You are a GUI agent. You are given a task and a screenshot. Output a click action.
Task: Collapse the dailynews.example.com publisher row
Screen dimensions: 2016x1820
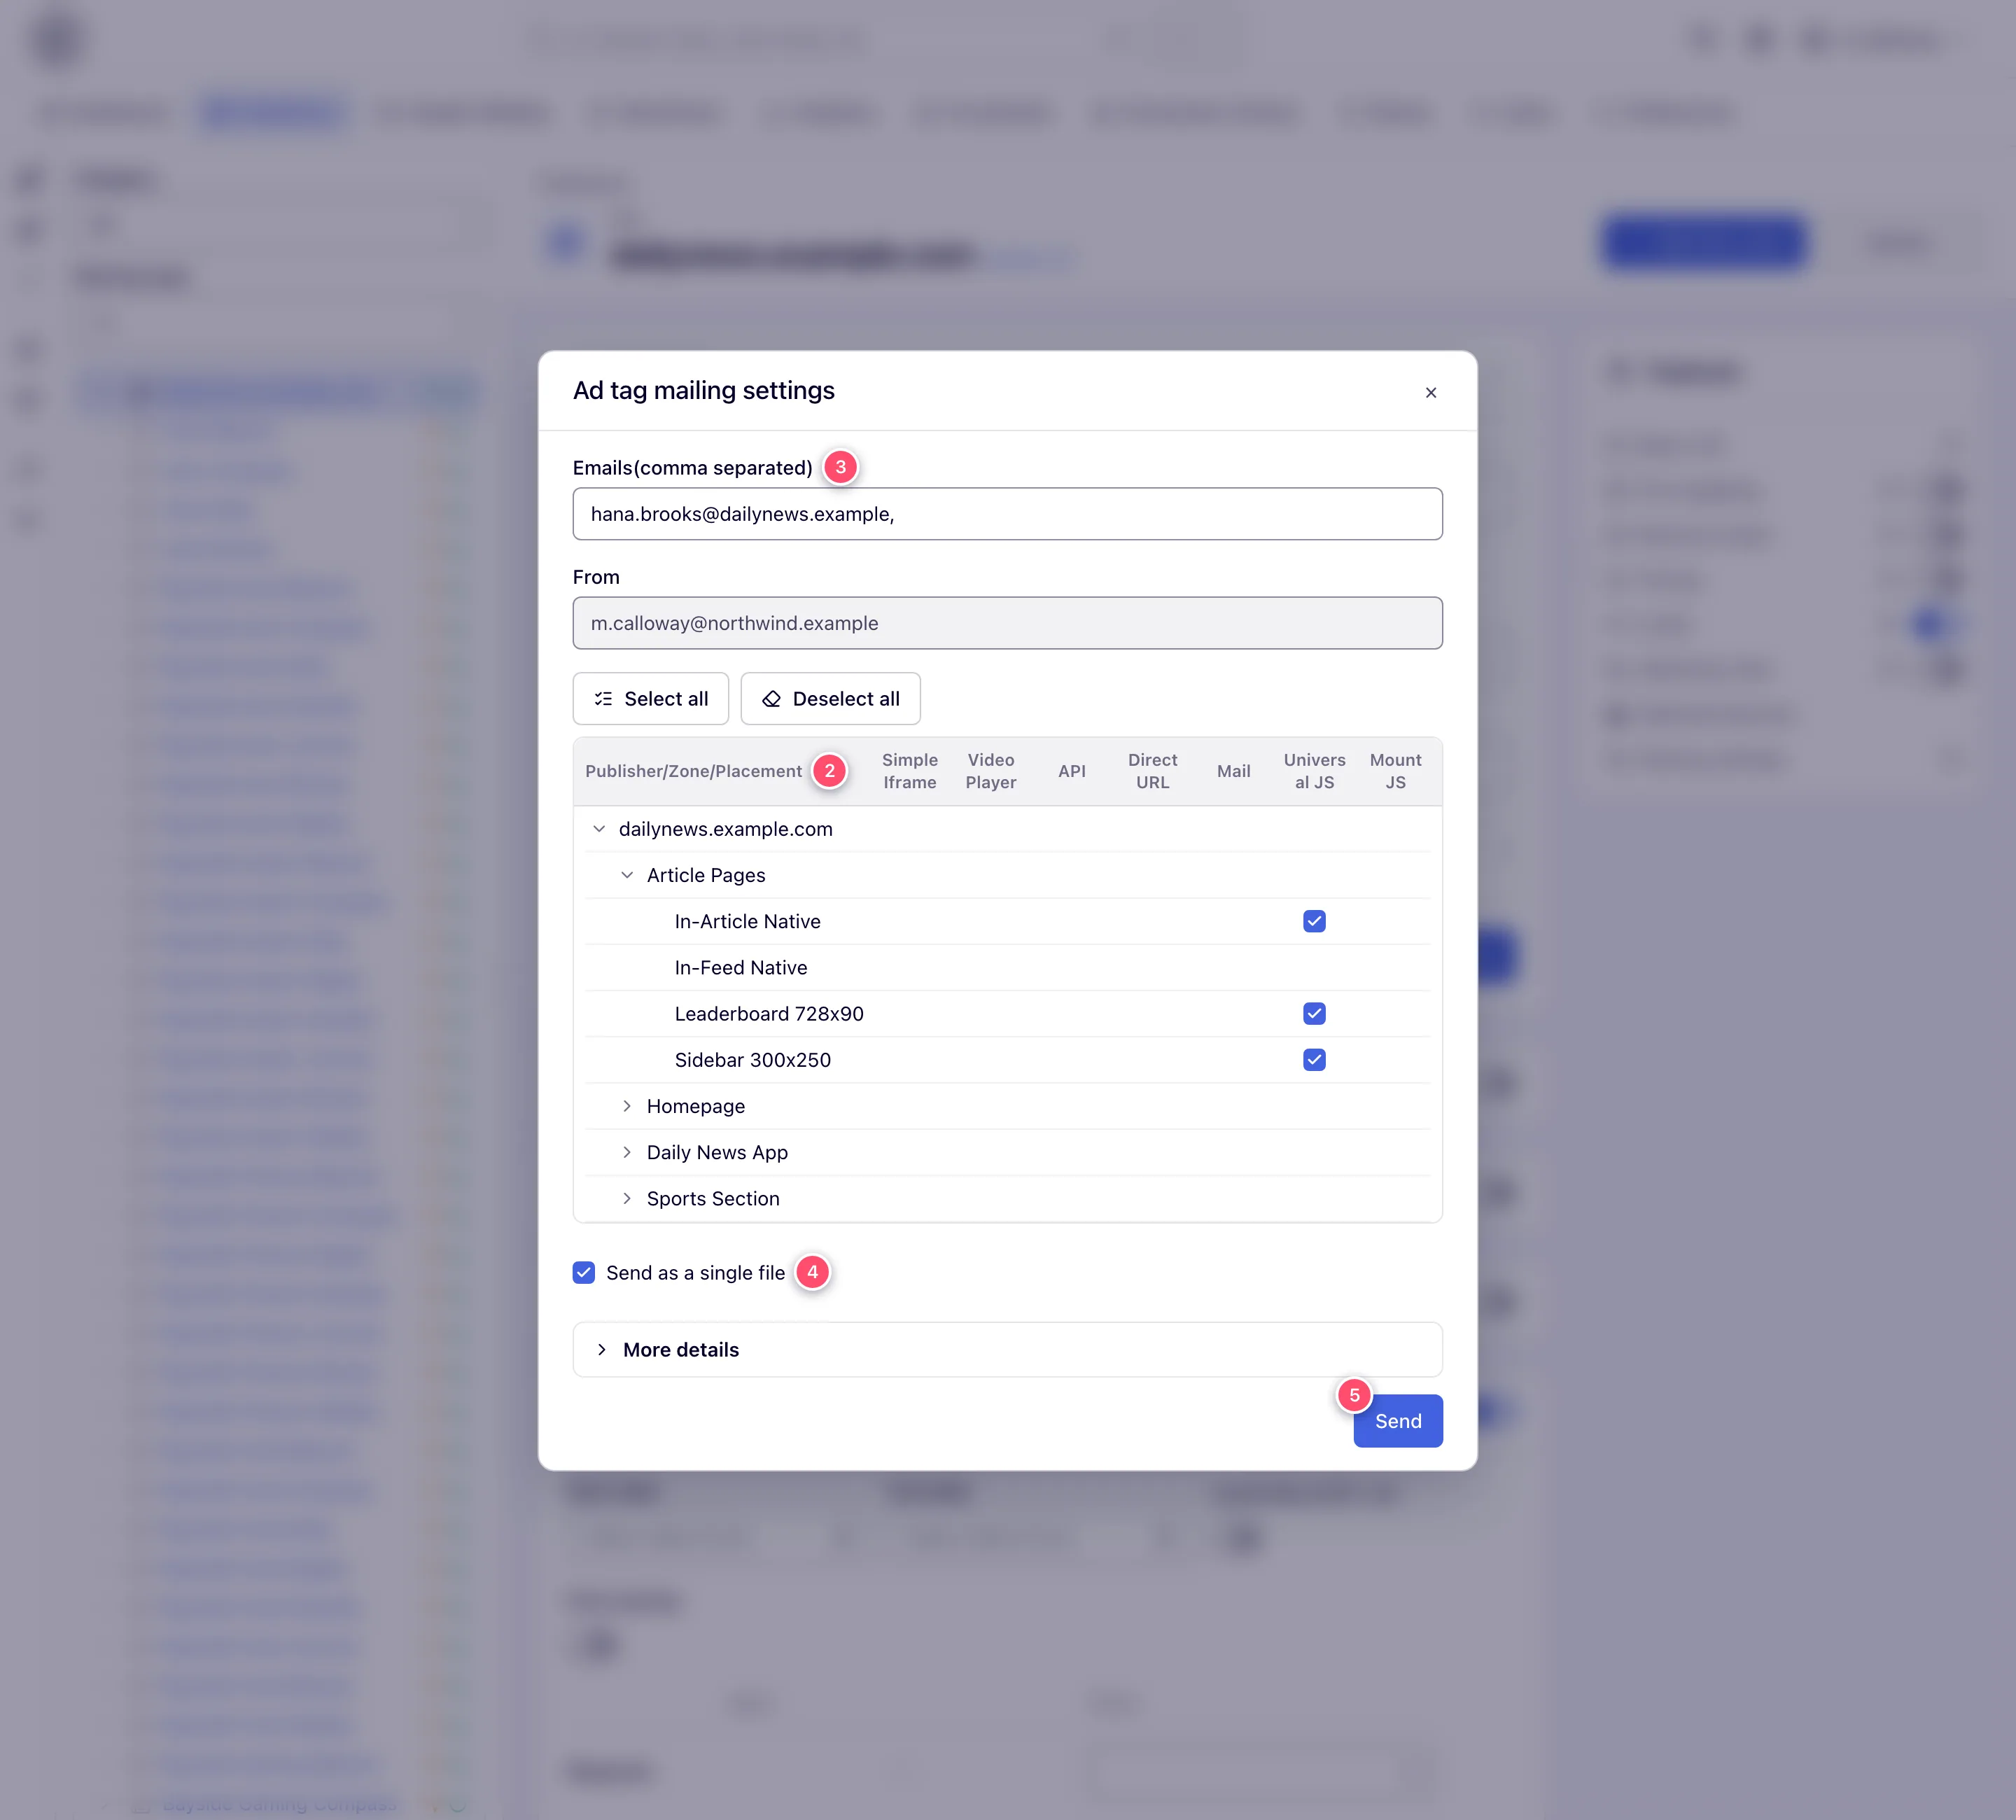click(x=599, y=829)
